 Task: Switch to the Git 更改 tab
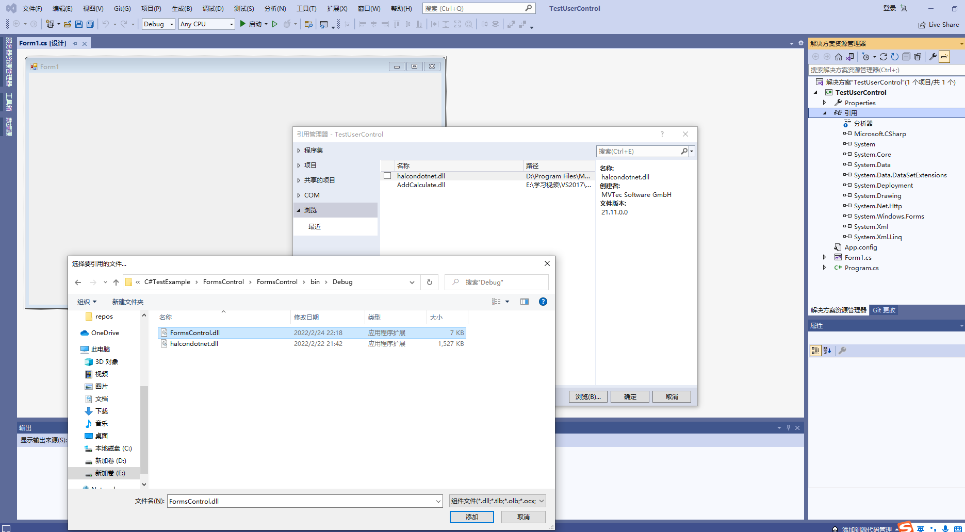[884, 310]
